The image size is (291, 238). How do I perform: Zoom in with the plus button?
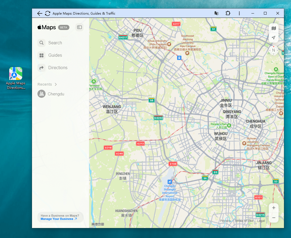click(x=274, y=208)
